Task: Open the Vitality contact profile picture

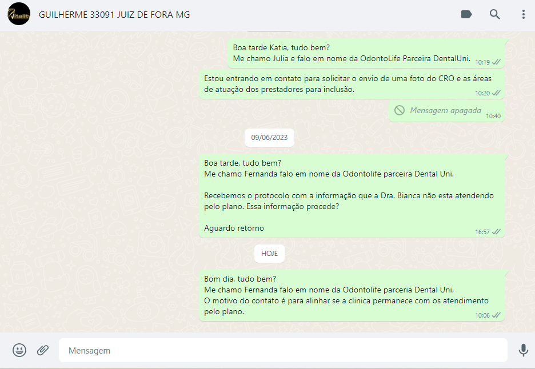Action: click(x=19, y=14)
